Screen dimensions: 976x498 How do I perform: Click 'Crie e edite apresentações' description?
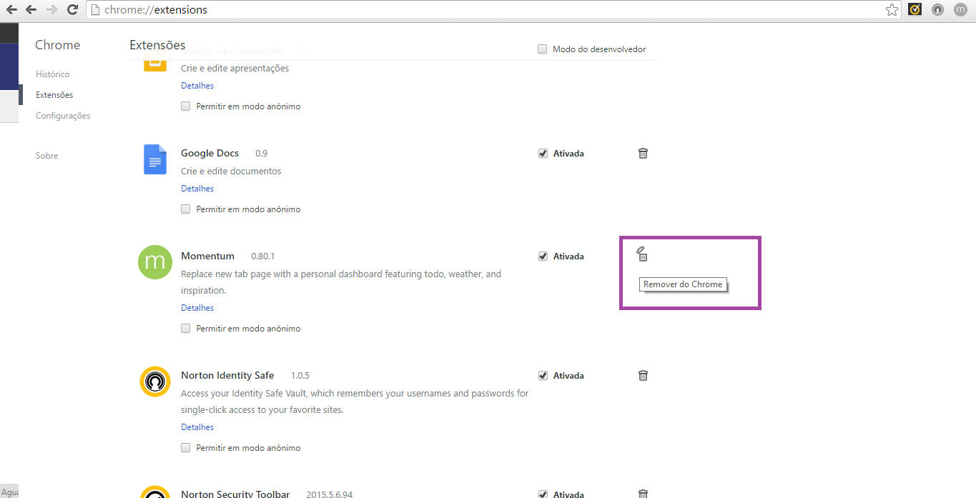click(235, 69)
